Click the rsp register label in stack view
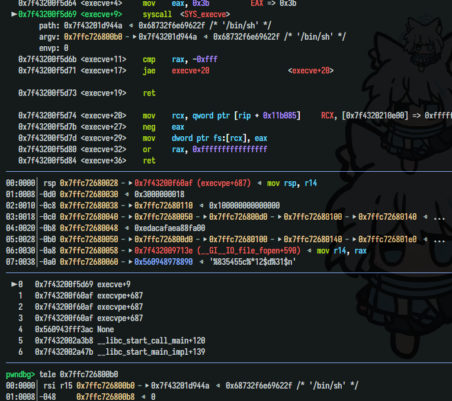 49,184
